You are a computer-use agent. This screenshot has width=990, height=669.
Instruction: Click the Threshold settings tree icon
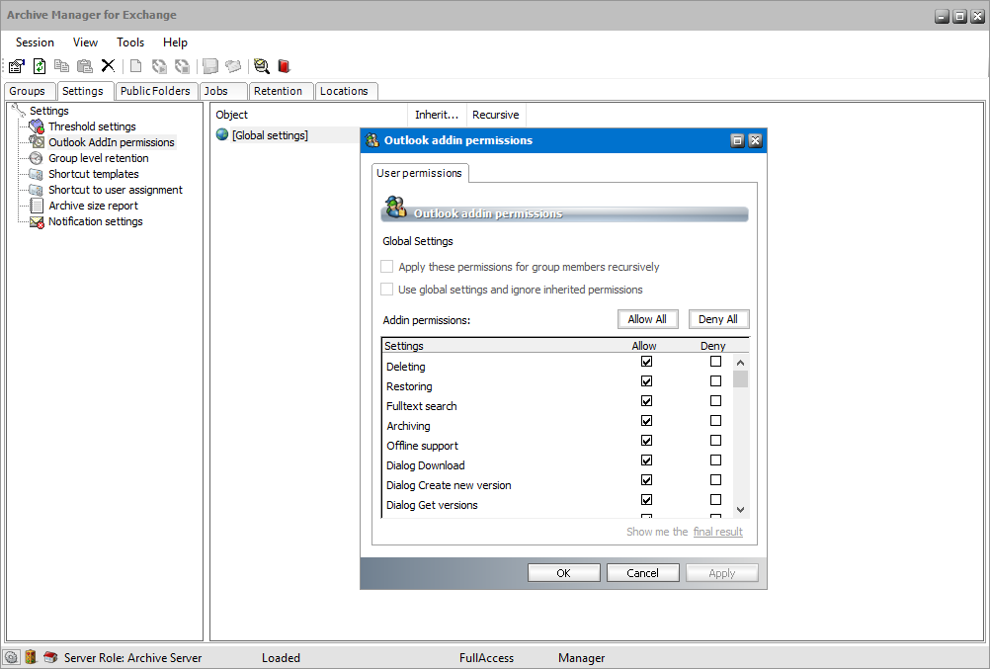[x=37, y=126]
